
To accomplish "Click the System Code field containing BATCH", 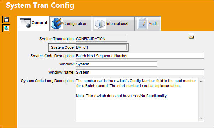I will click(x=101, y=47).
